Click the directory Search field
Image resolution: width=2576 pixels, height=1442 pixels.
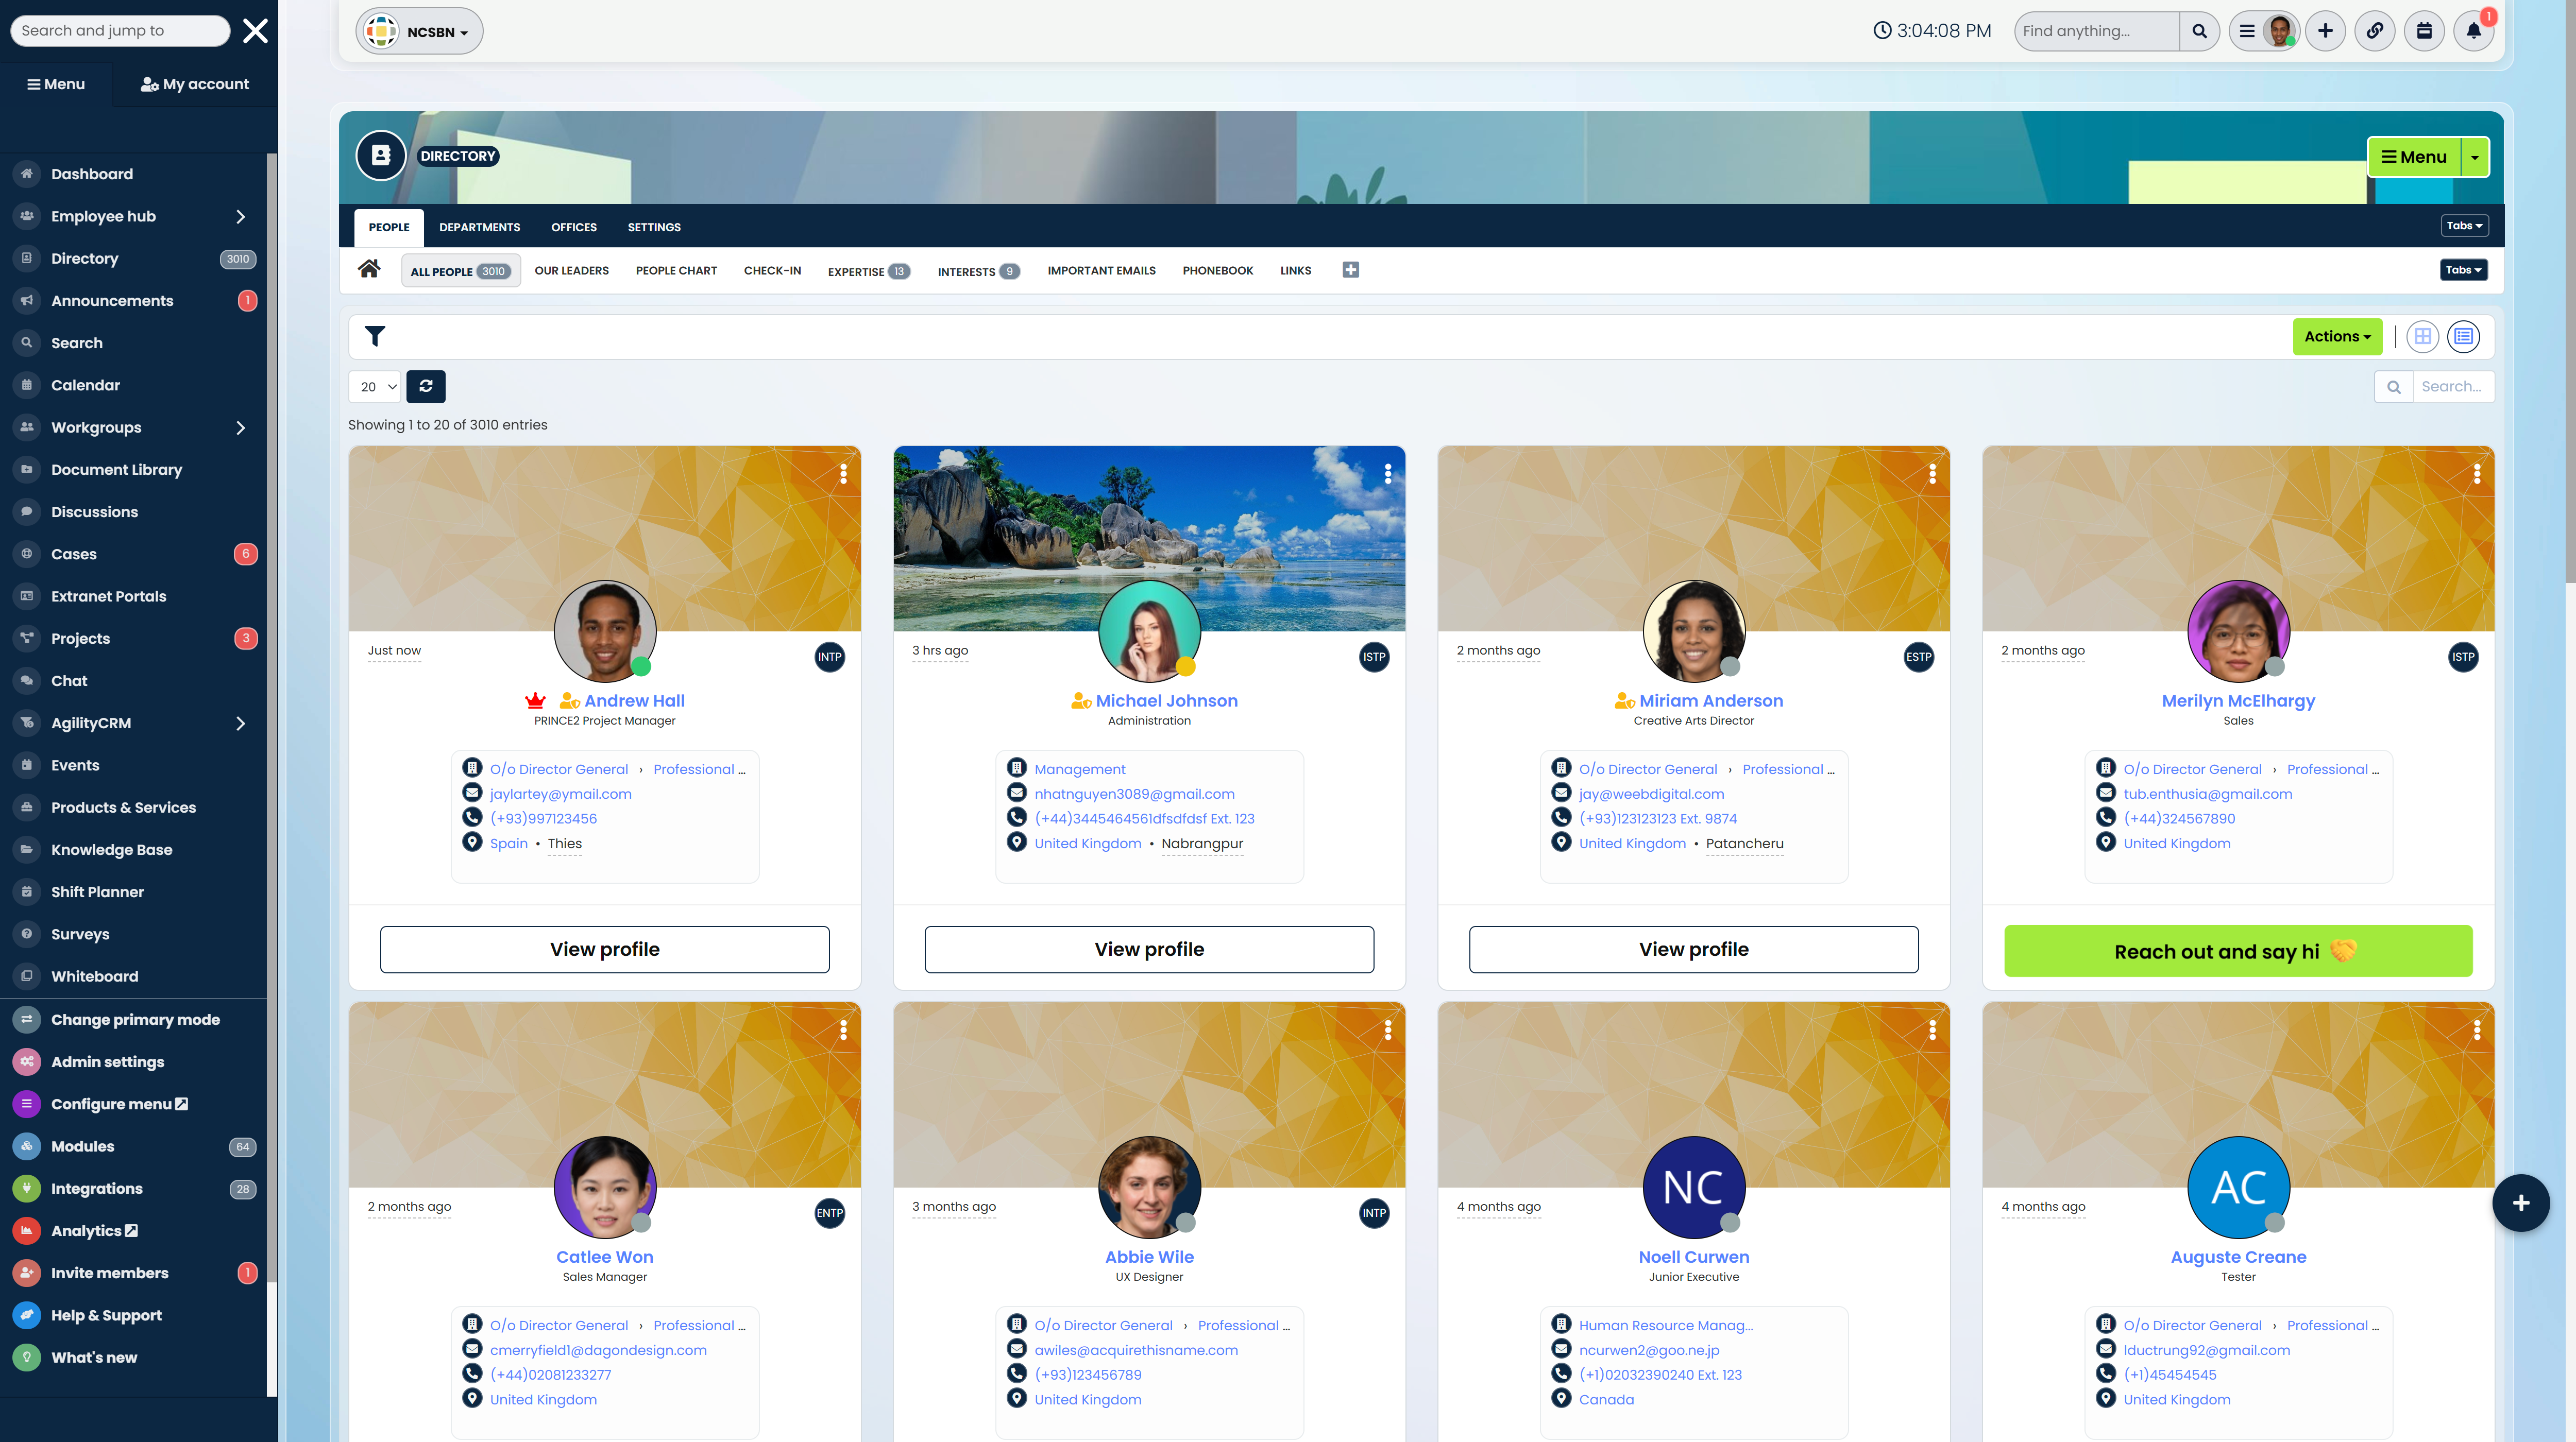(x=2453, y=387)
